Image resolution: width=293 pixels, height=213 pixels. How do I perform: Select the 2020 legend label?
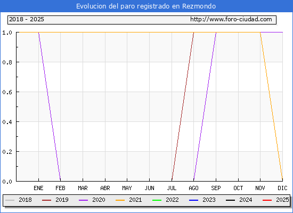pyautogui.click(x=99, y=200)
